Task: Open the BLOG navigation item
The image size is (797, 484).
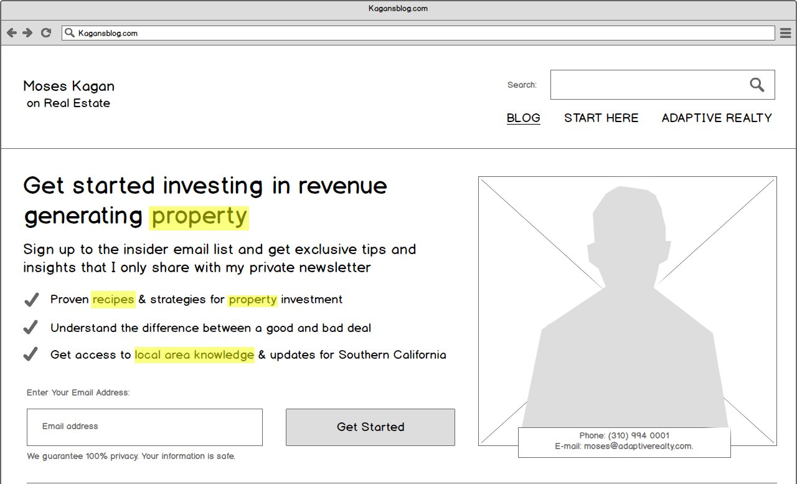Action: (523, 118)
